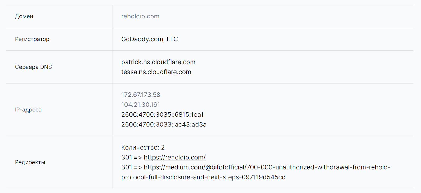Click the Регистратор row label
This screenshot has width=421, height=193.
[x=32, y=39]
